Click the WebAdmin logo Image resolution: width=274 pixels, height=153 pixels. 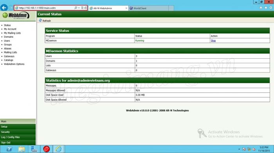(x=16, y=16)
